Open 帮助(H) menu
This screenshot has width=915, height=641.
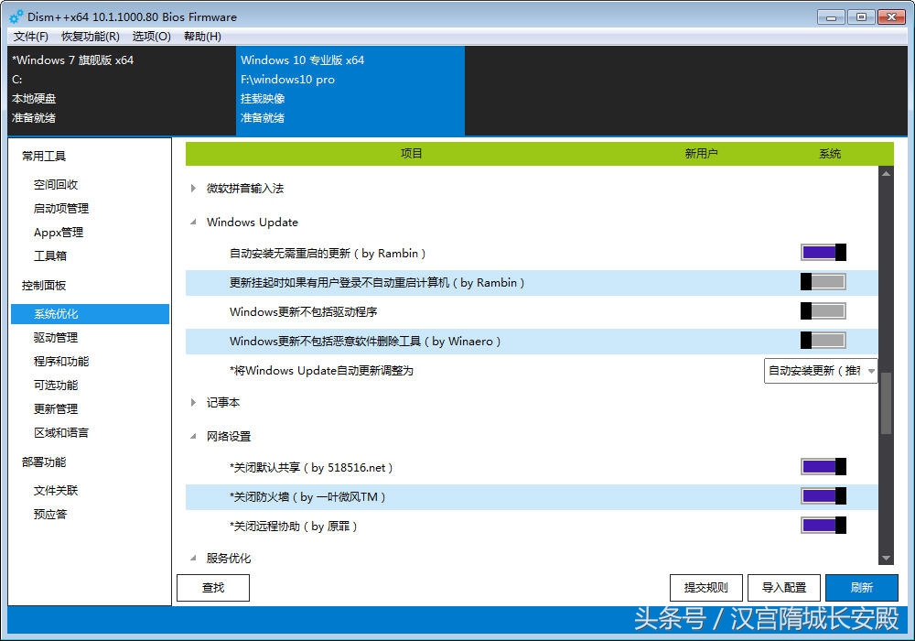(x=202, y=37)
